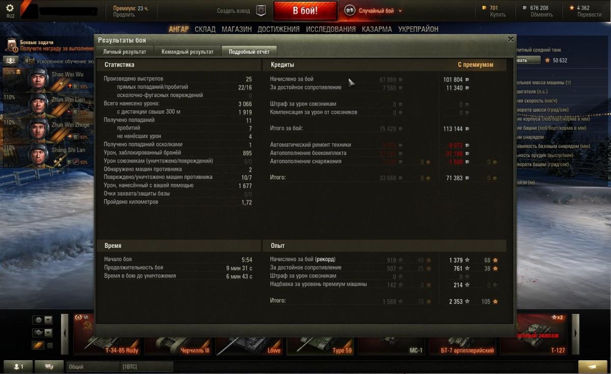Click the carousel left arrow

coord(65,334)
